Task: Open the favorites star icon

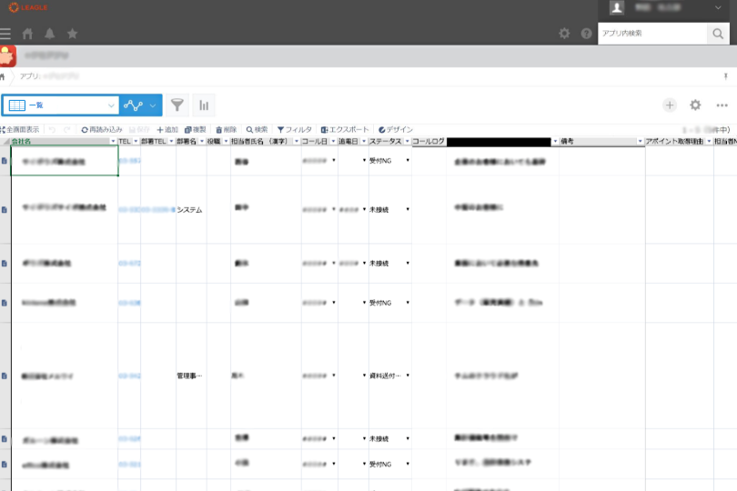Action: point(72,34)
